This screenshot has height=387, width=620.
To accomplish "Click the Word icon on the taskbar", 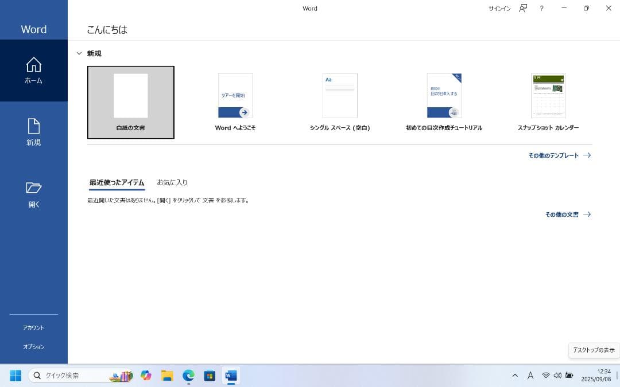I will click(x=231, y=376).
